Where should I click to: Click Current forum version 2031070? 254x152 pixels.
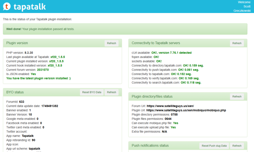pos(43,70)
